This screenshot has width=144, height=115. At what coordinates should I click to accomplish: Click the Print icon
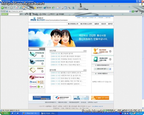point(62,8)
